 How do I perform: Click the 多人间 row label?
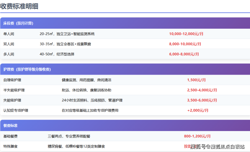coord(9,54)
